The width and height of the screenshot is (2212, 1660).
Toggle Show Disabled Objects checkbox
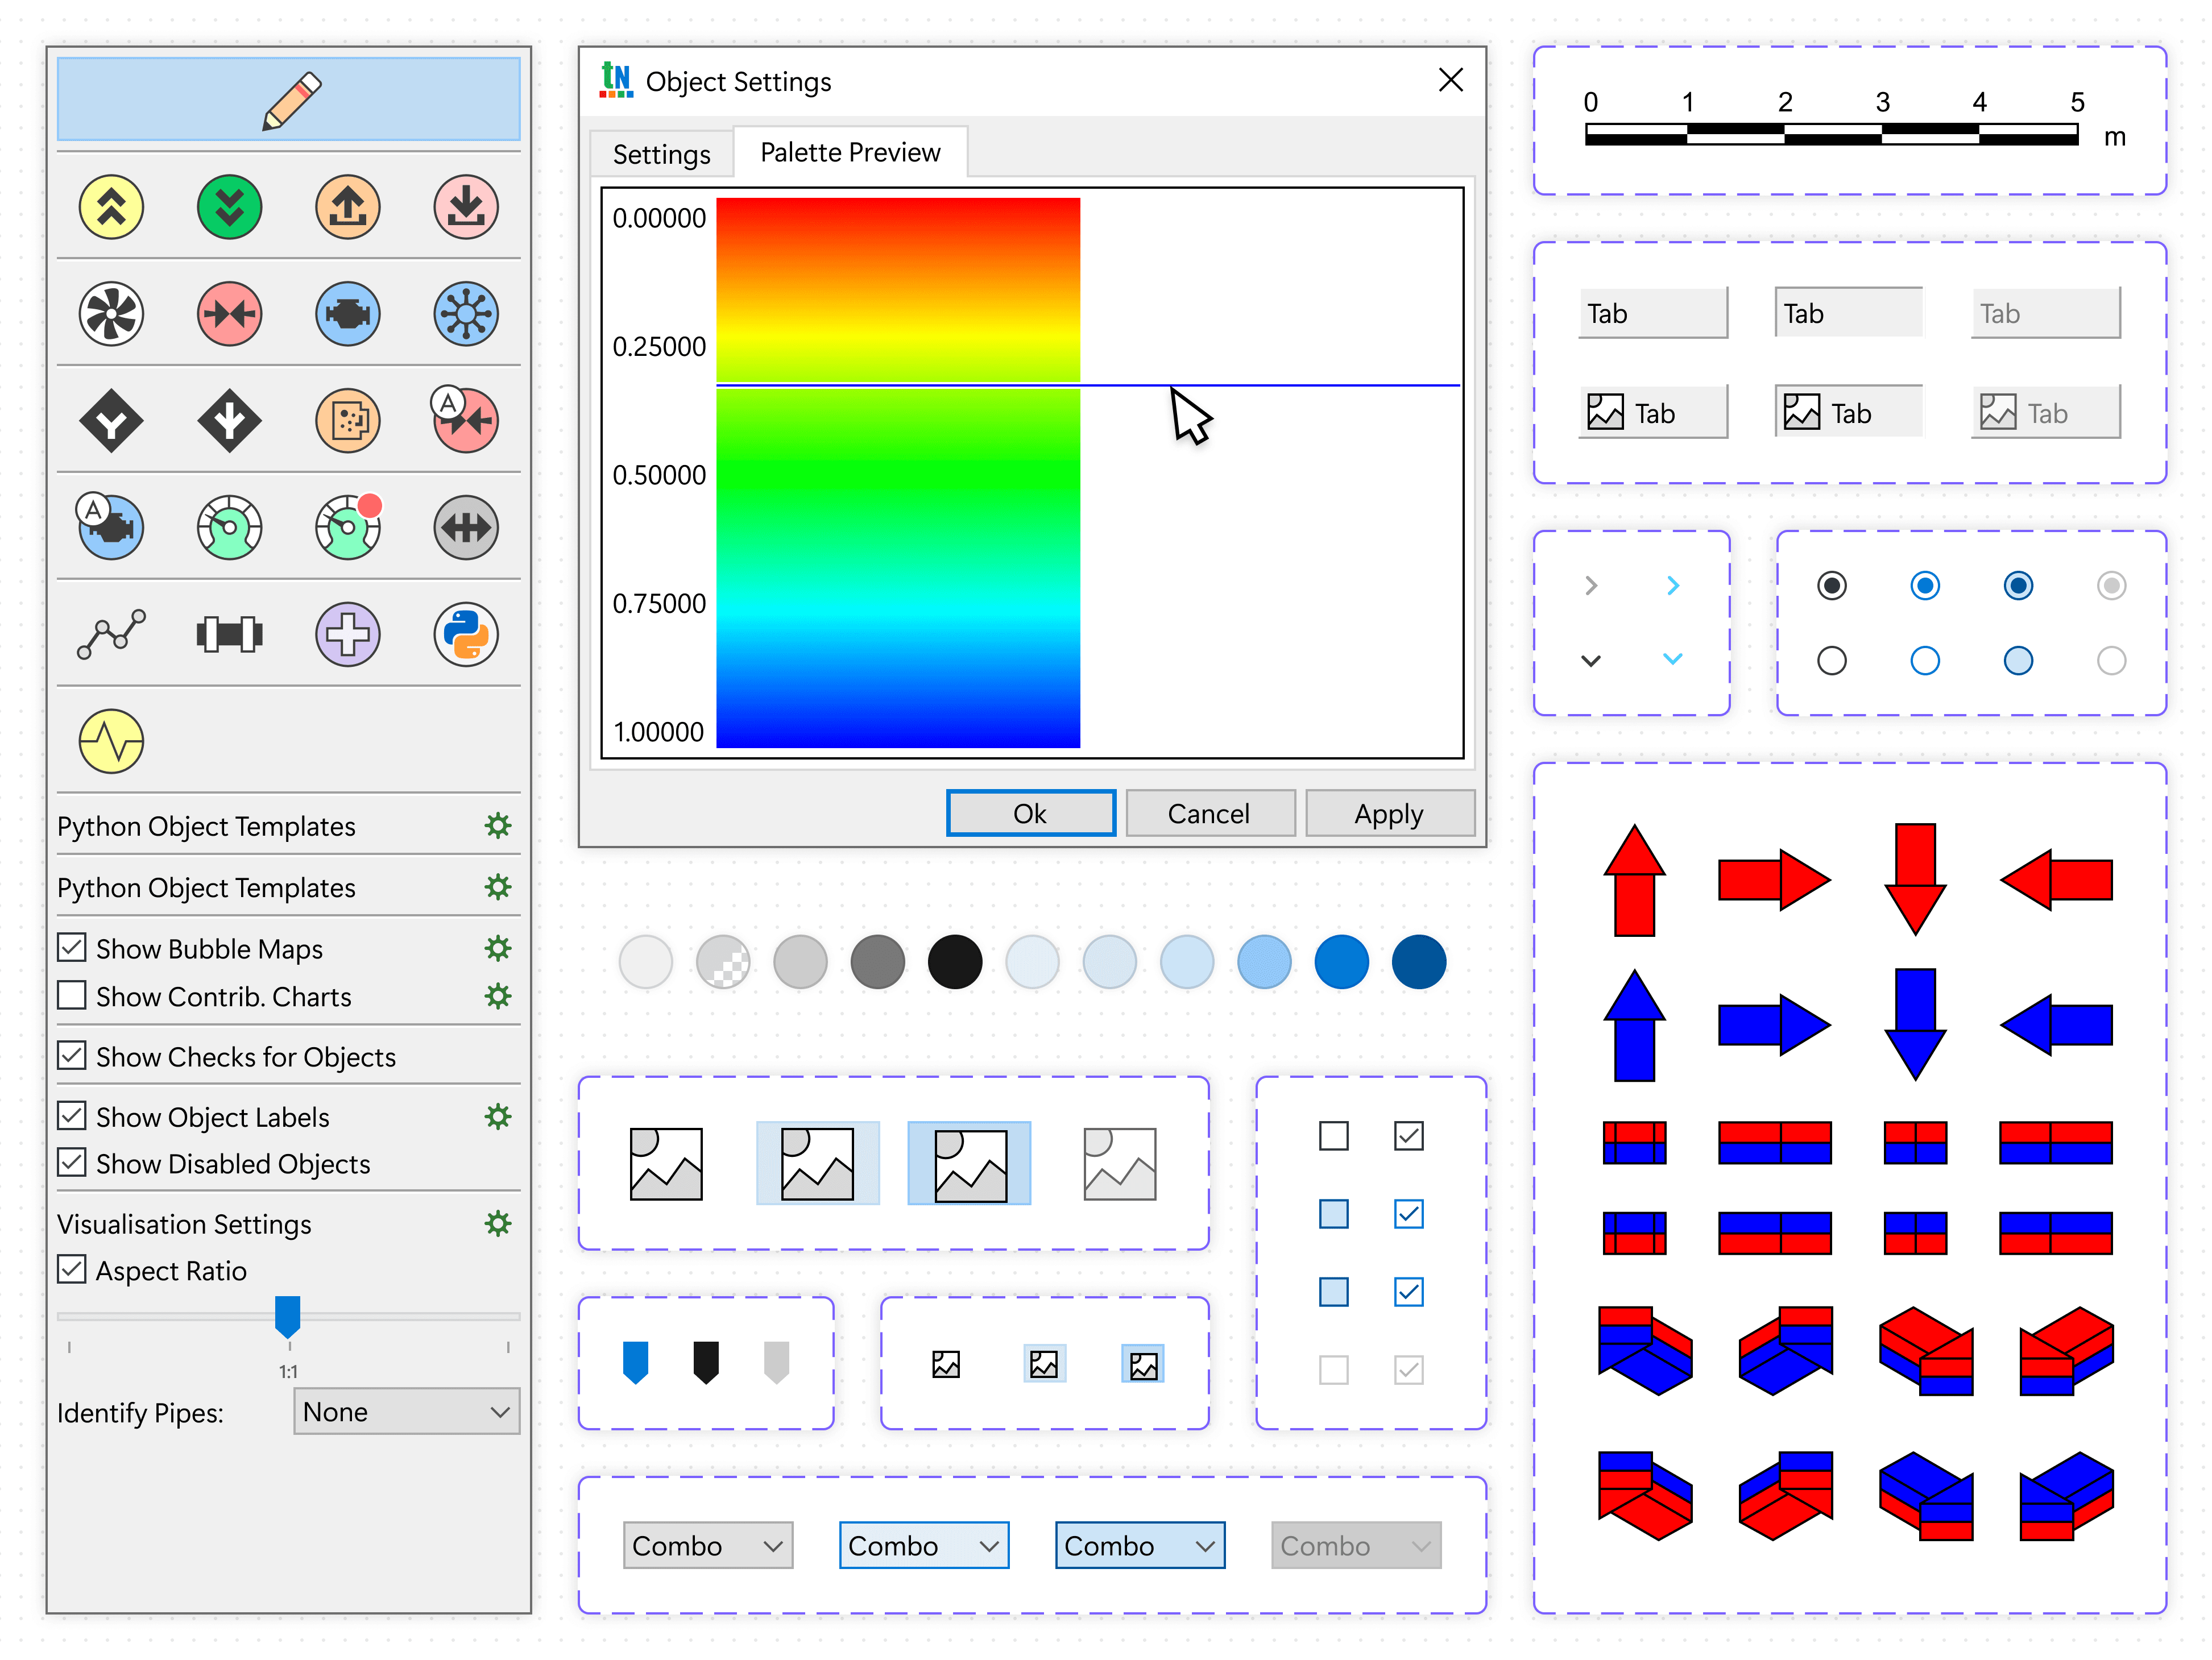click(x=72, y=1163)
